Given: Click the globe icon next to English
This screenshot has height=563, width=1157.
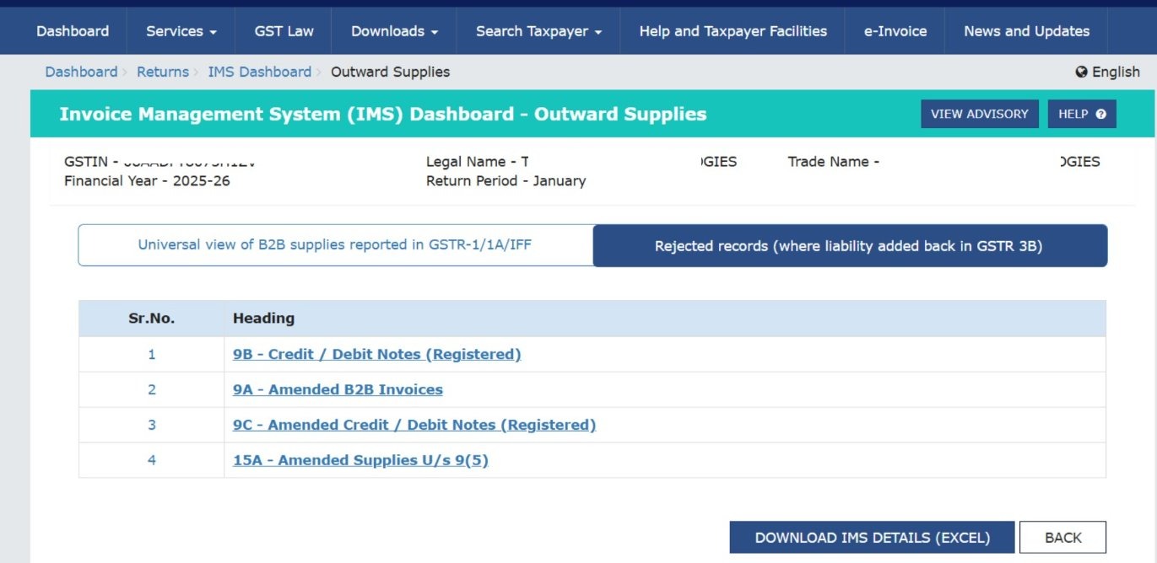Looking at the screenshot, I should pos(1083,72).
